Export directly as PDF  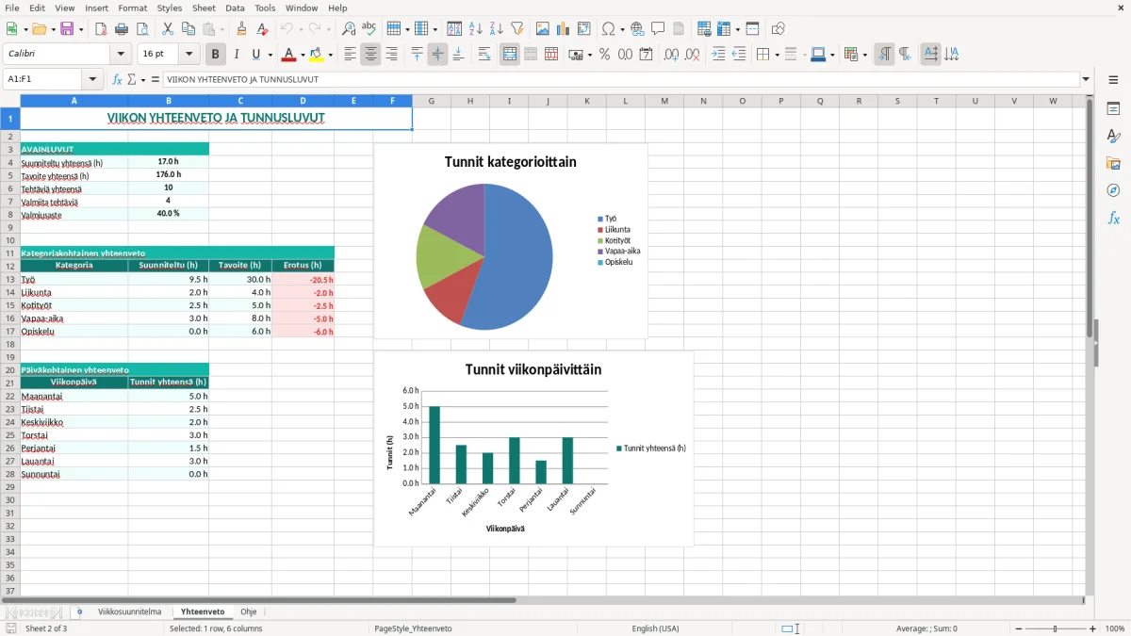pyautogui.click(x=102, y=29)
